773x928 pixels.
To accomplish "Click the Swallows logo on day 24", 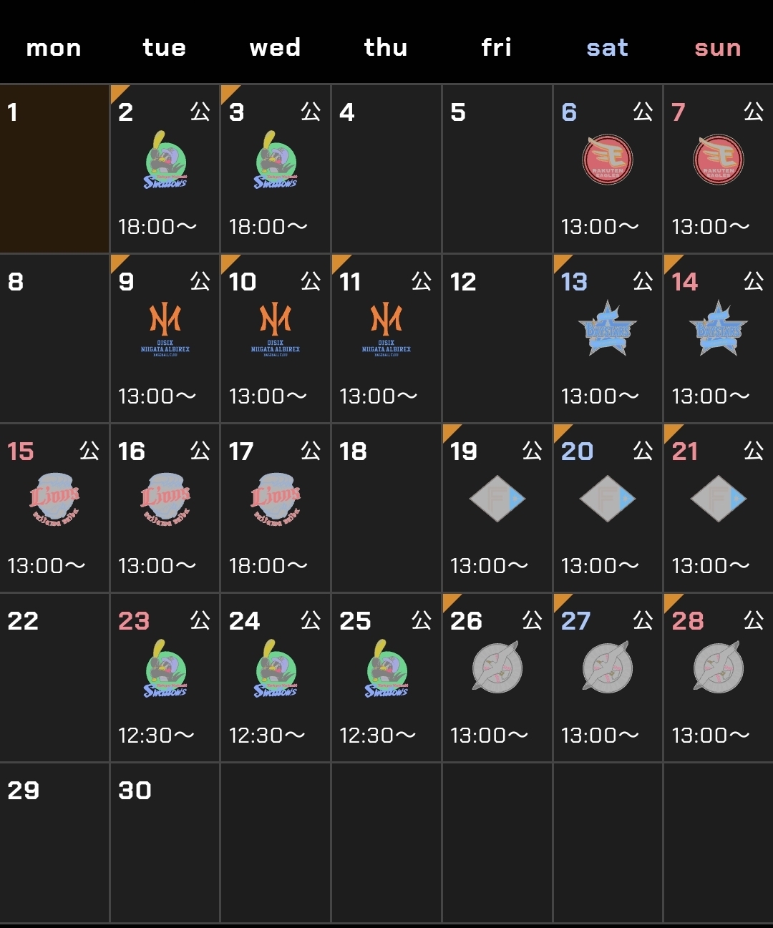I will [276, 669].
